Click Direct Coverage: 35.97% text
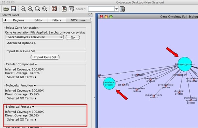198x128 pixels. 22,94
